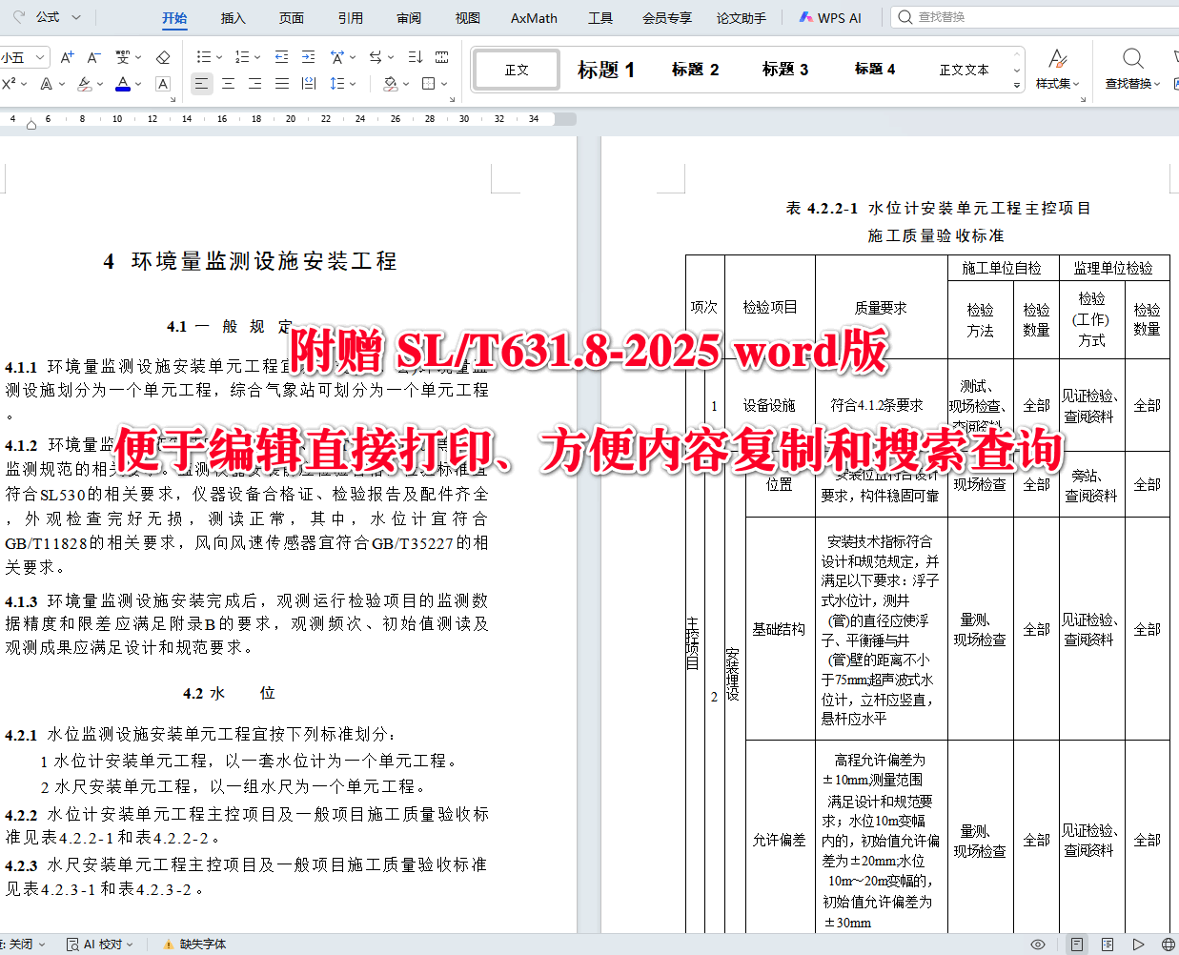Toggle eye protection mode icon

[1038, 945]
